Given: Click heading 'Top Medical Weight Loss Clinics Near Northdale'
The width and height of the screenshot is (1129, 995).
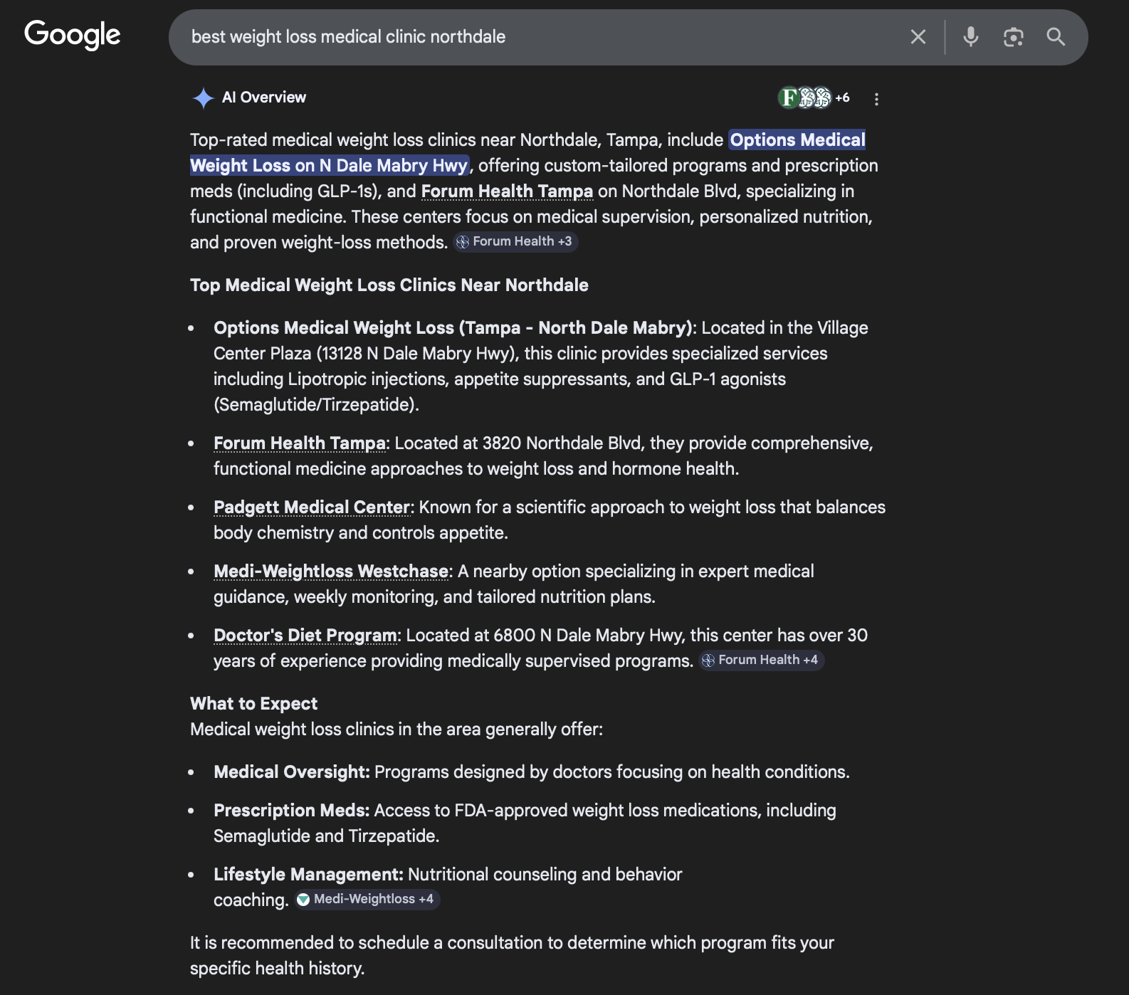Looking at the screenshot, I should point(389,285).
